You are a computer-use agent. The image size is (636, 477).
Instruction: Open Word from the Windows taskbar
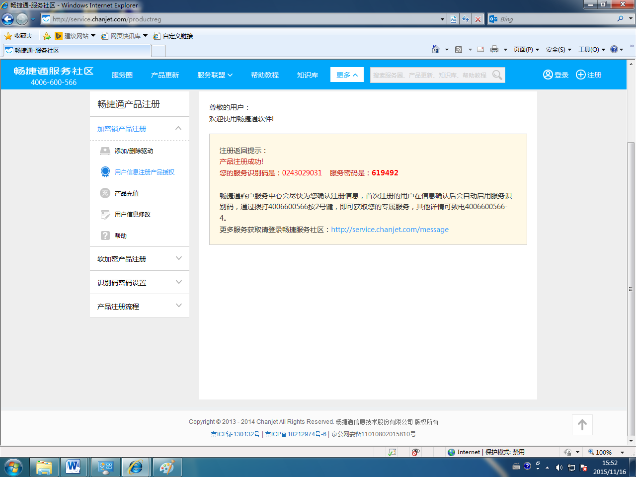click(74, 467)
